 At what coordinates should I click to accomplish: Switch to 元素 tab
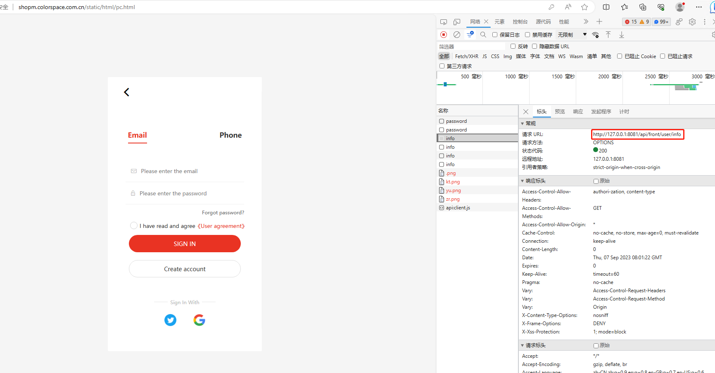(500, 22)
